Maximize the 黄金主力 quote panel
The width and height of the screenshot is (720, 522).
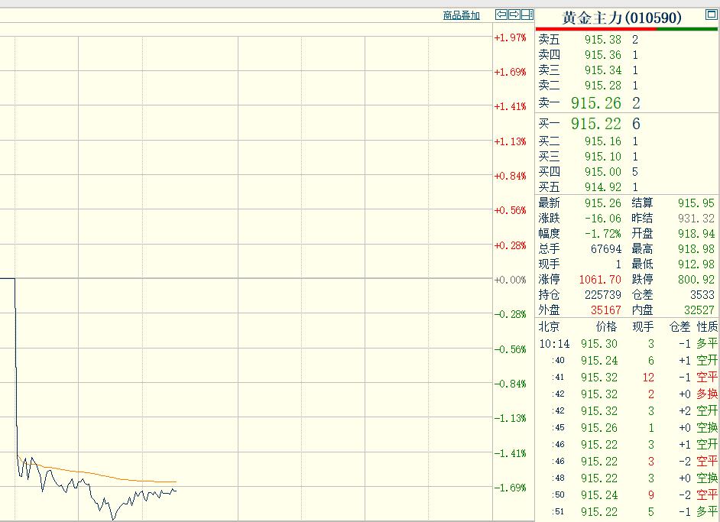(x=711, y=15)
